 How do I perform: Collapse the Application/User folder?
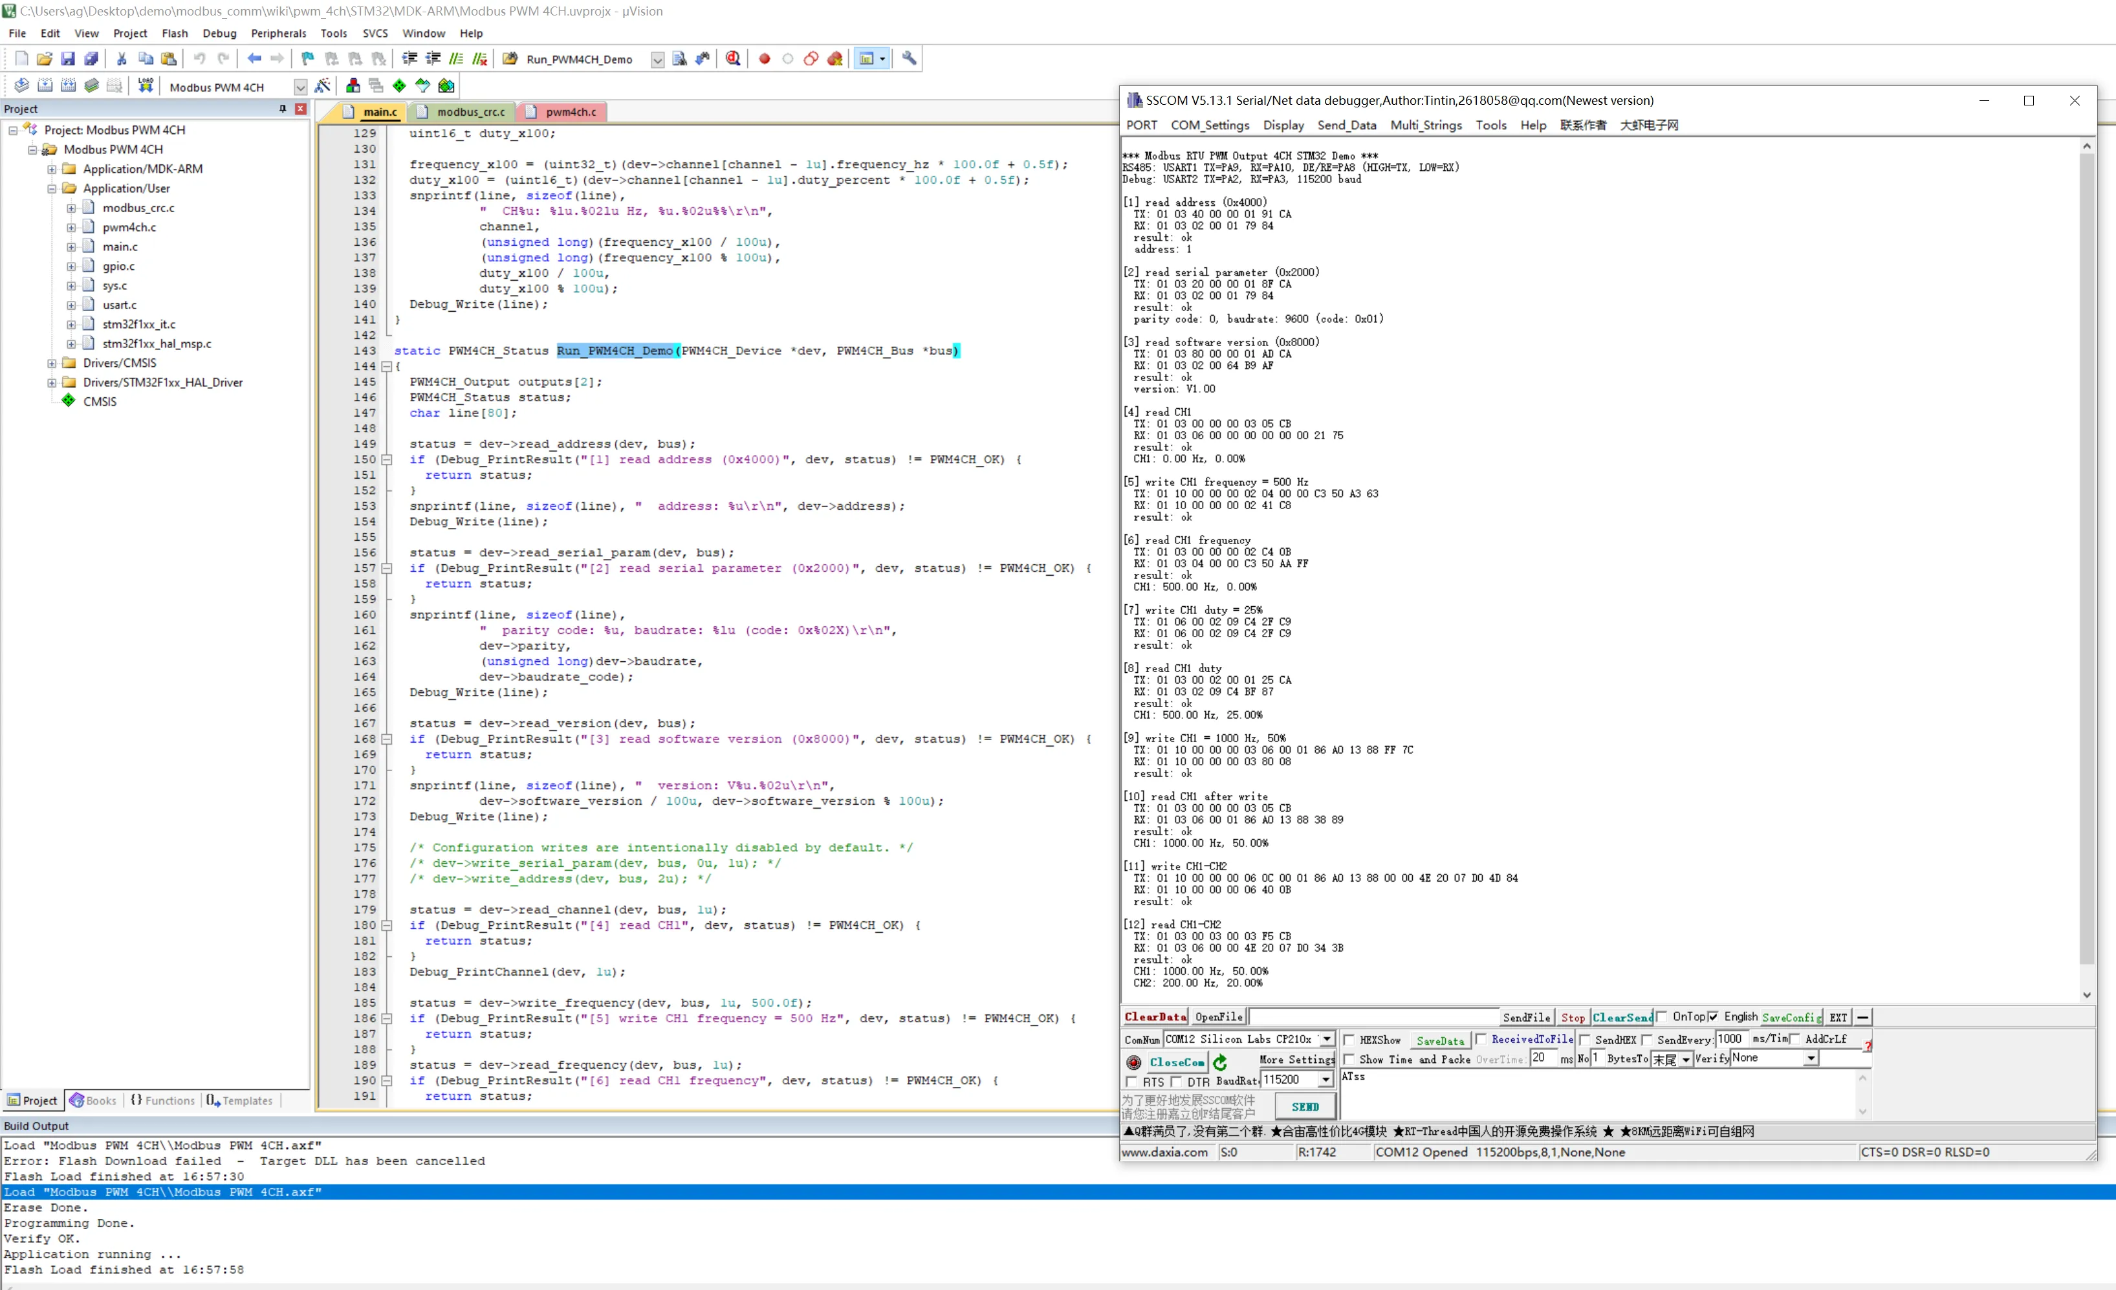[52, 189]
